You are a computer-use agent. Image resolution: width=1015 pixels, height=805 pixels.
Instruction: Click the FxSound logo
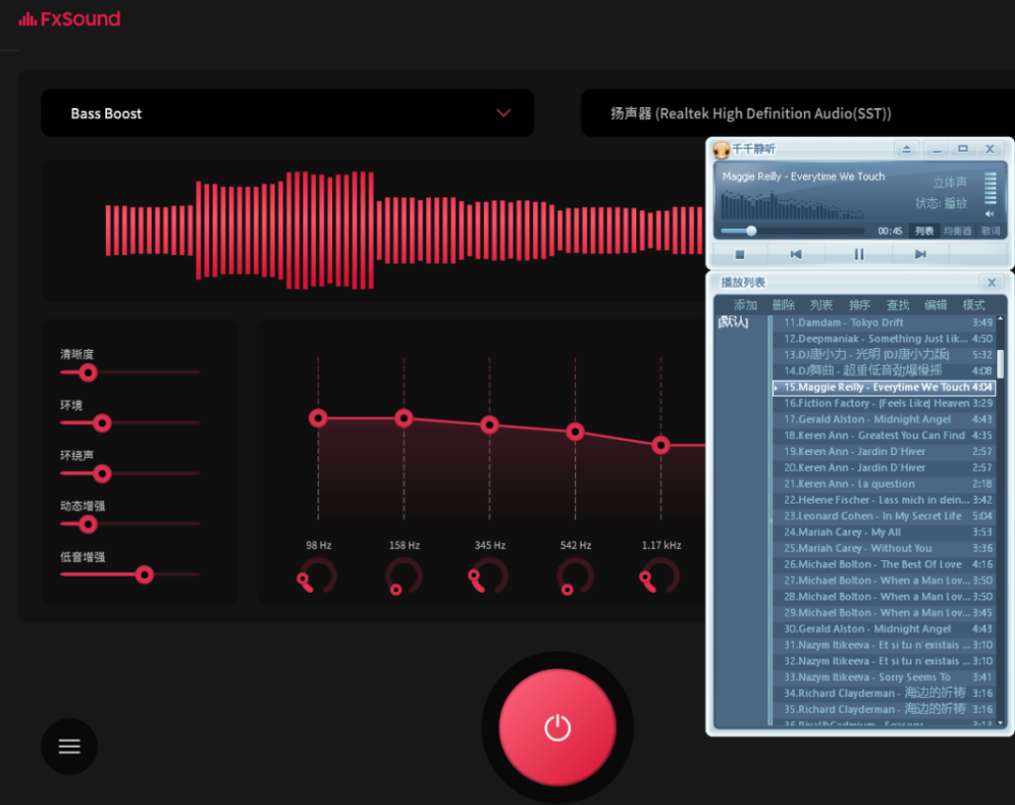69,19
